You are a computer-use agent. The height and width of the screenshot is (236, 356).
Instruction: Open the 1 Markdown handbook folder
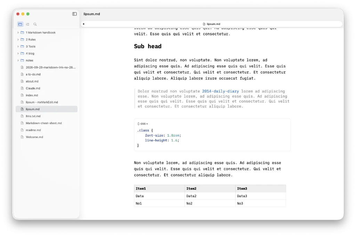41,32
